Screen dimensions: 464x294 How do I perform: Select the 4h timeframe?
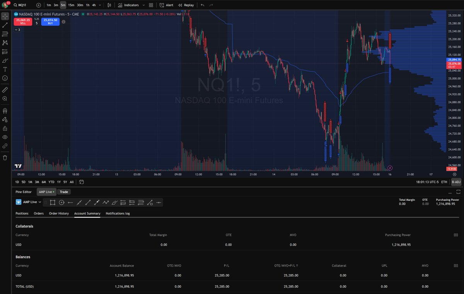pyautogui.click(x=94, y=5)
